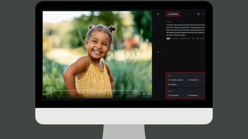Viewport: 248px width, 139px height.
Task: Click Regenerate to recreate the video
Action: point(193,95)
